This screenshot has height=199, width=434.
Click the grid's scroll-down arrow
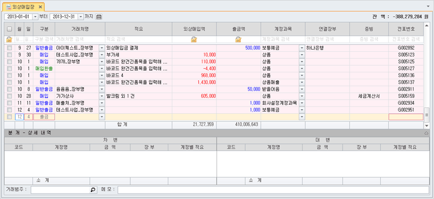tap(426, 126)
